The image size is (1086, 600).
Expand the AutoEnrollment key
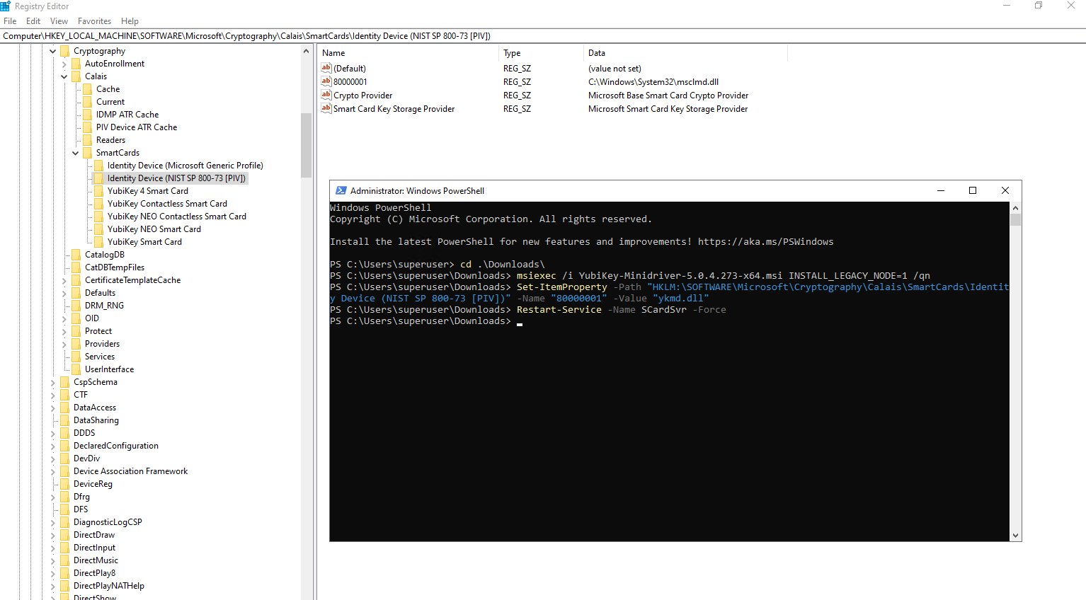(x=64, y=64)
